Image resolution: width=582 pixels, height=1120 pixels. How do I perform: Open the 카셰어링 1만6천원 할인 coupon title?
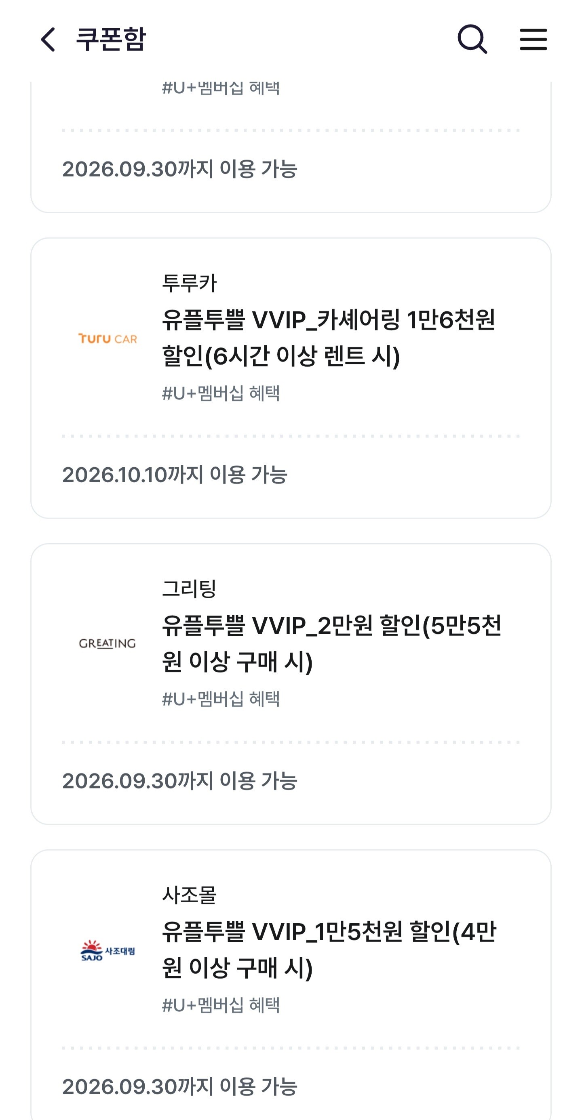point(329,338)
